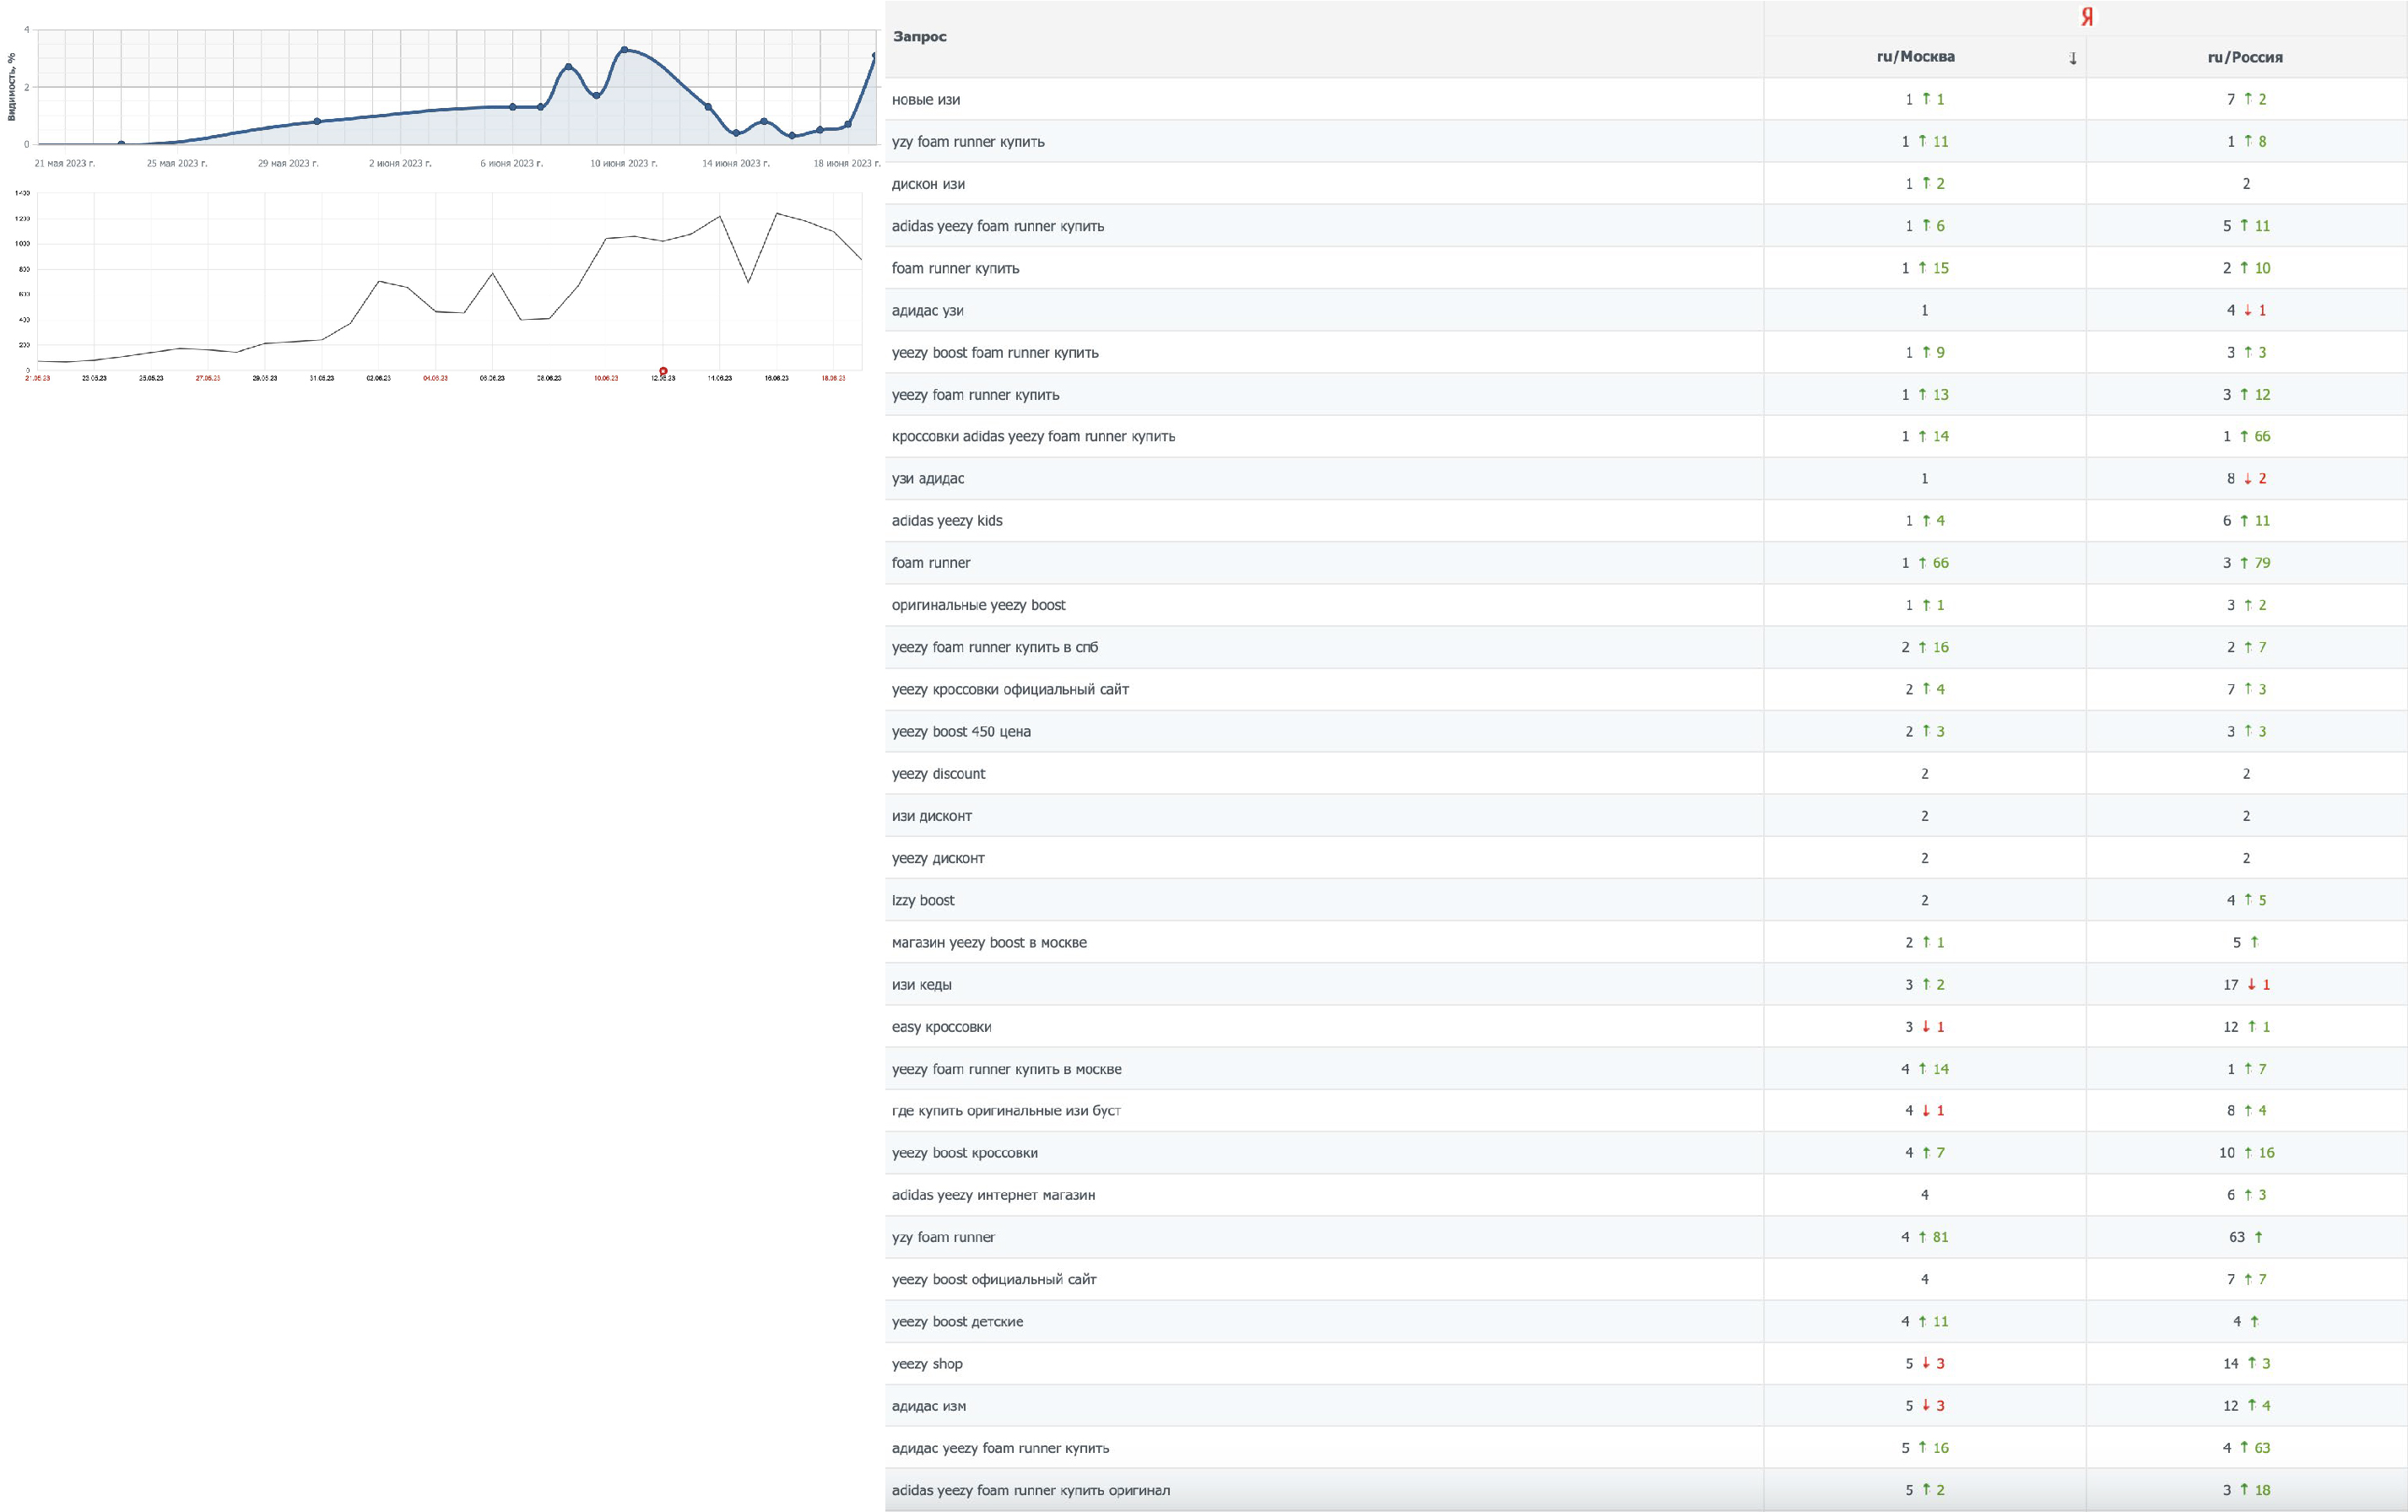Viewport: 2408px width, 1512px height.
Task: Click the sort arrow in ru/Москва column
Action: tap(2072, 58)
